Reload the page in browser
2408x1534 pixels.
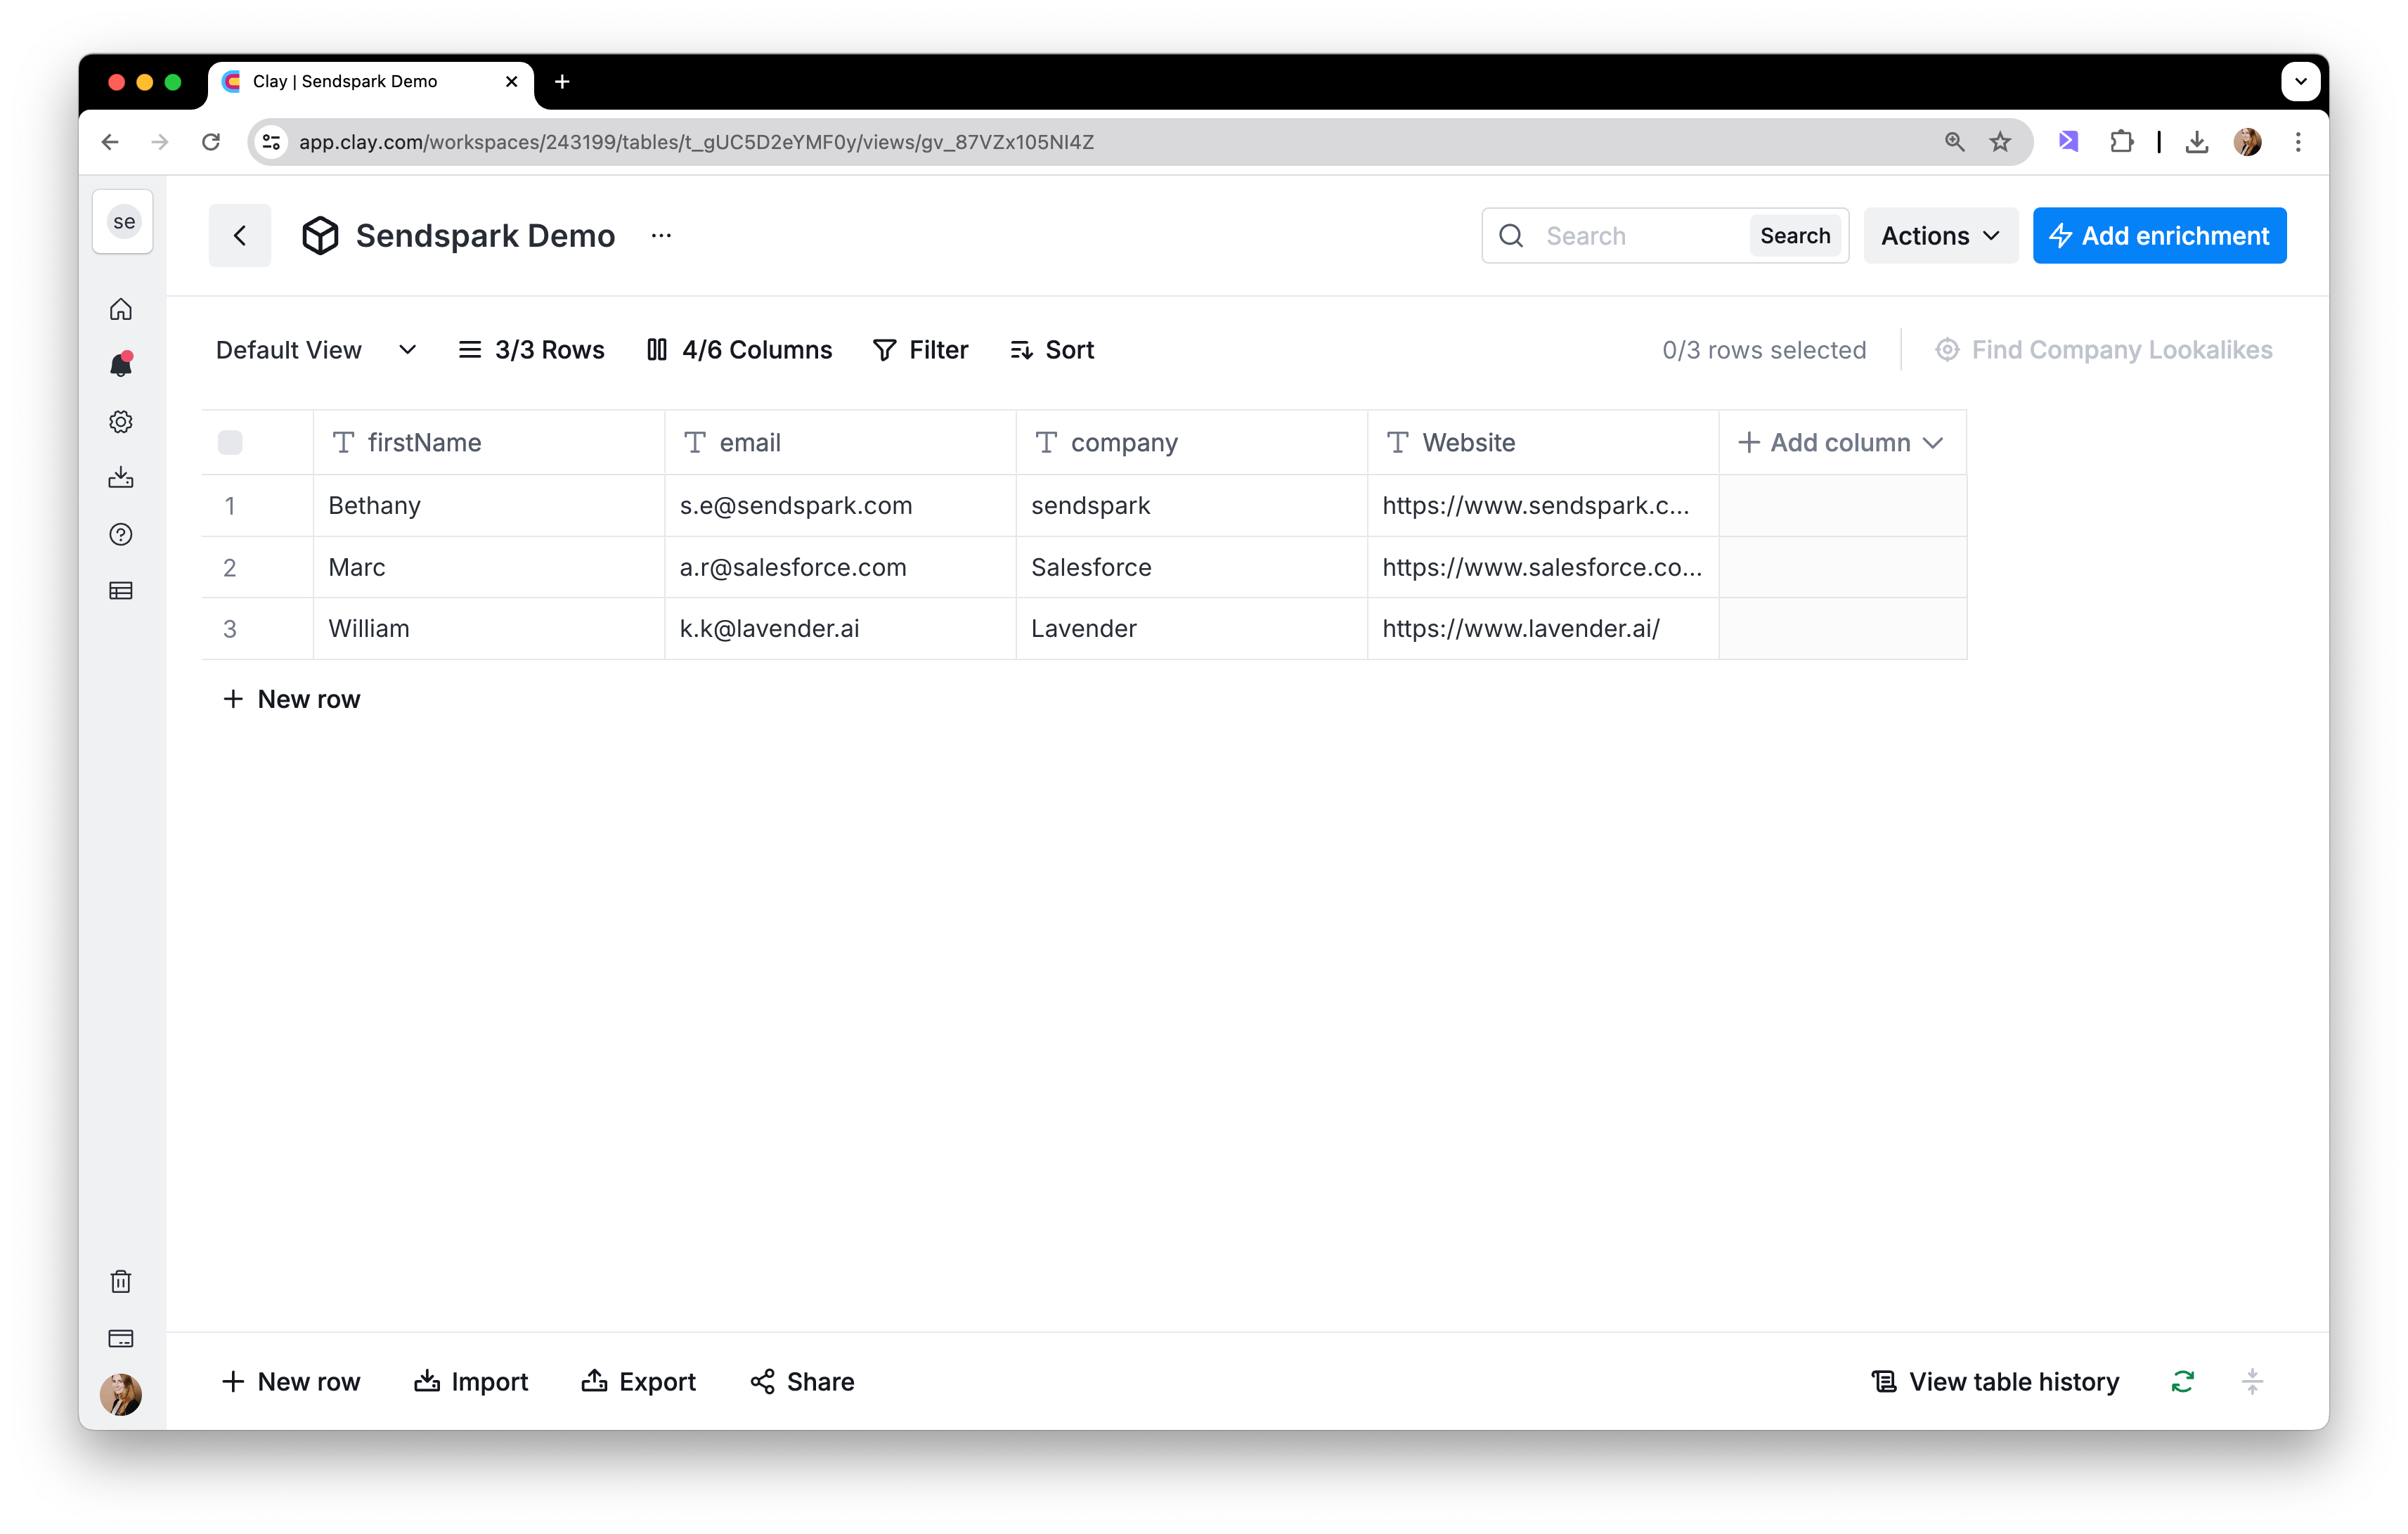coord(211,142)
